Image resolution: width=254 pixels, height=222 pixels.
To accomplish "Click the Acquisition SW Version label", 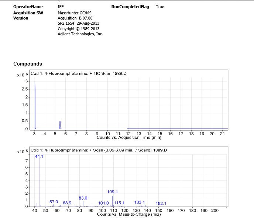I will 28,15.
